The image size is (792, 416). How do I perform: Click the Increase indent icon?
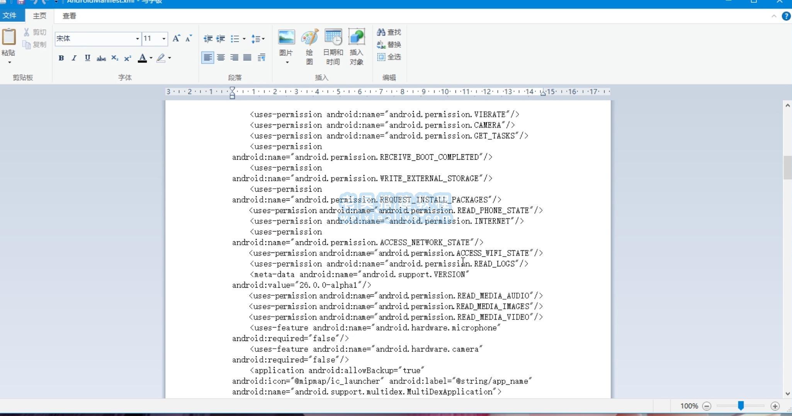(x=221, y=39)
